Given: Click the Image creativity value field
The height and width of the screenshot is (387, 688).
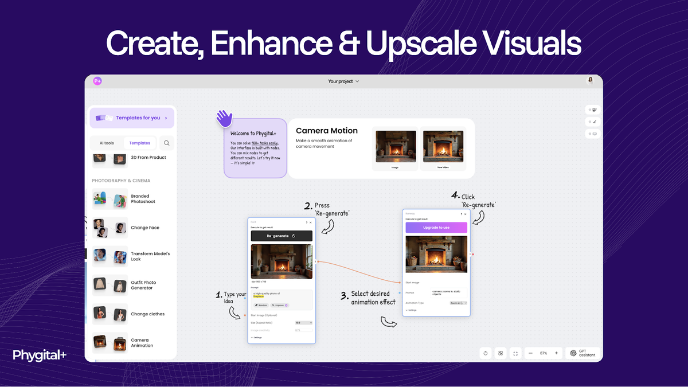Looking at the screenshot, I should tap(303, 330).
